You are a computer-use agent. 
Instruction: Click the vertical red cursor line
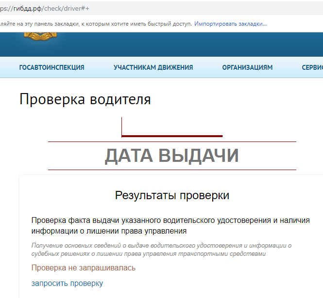[x=121, y=126]
